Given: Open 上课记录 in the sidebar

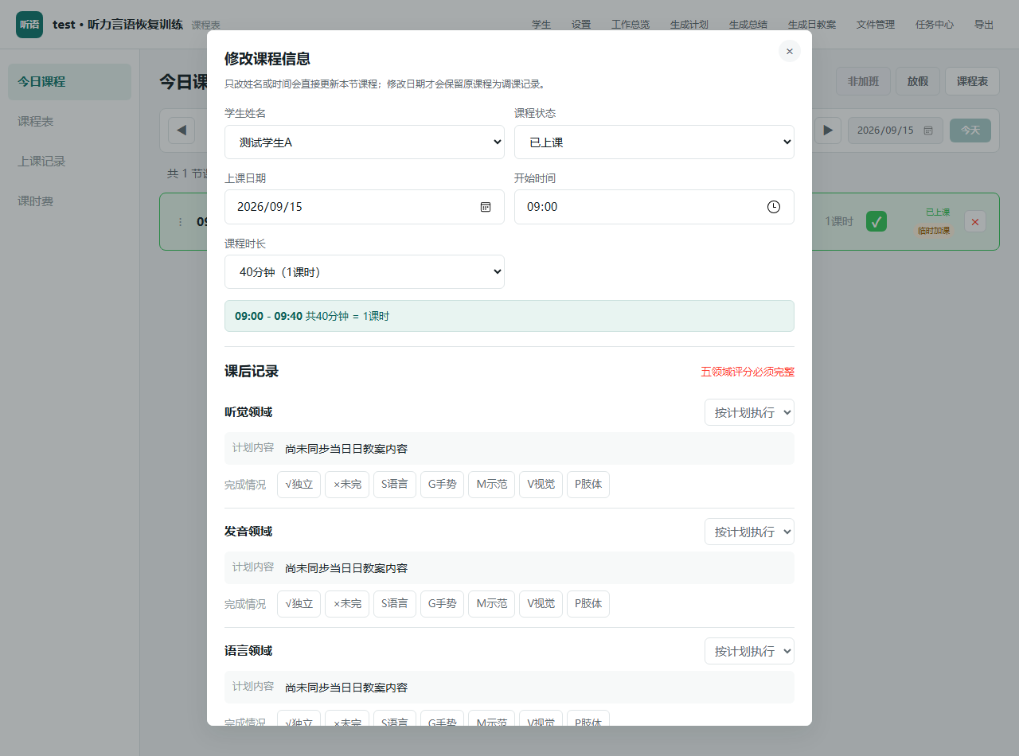Looking at the screenshot, I should 69,162.
